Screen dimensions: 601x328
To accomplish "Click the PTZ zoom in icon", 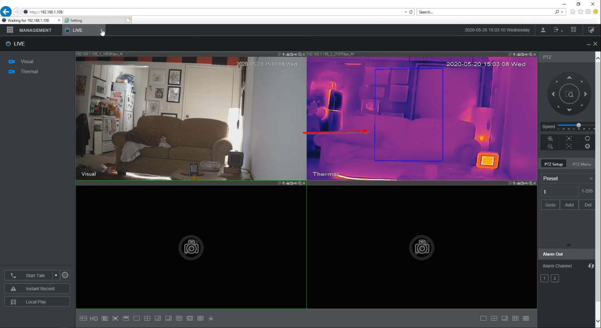I will (x=550, y=138).
